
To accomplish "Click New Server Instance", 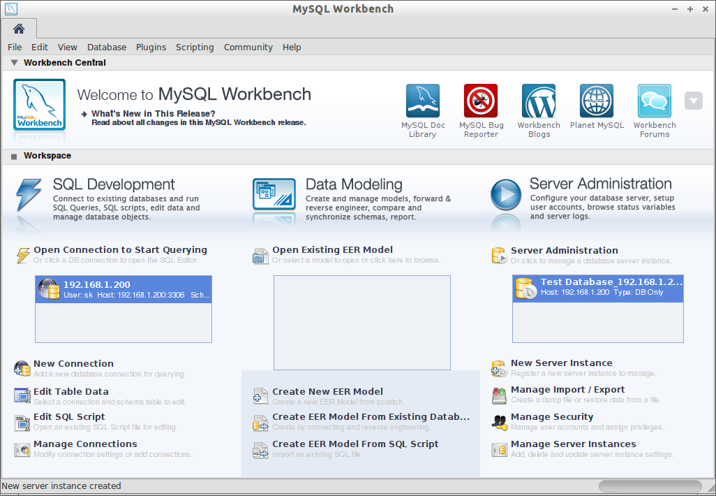I will click(x=562, y=363).
